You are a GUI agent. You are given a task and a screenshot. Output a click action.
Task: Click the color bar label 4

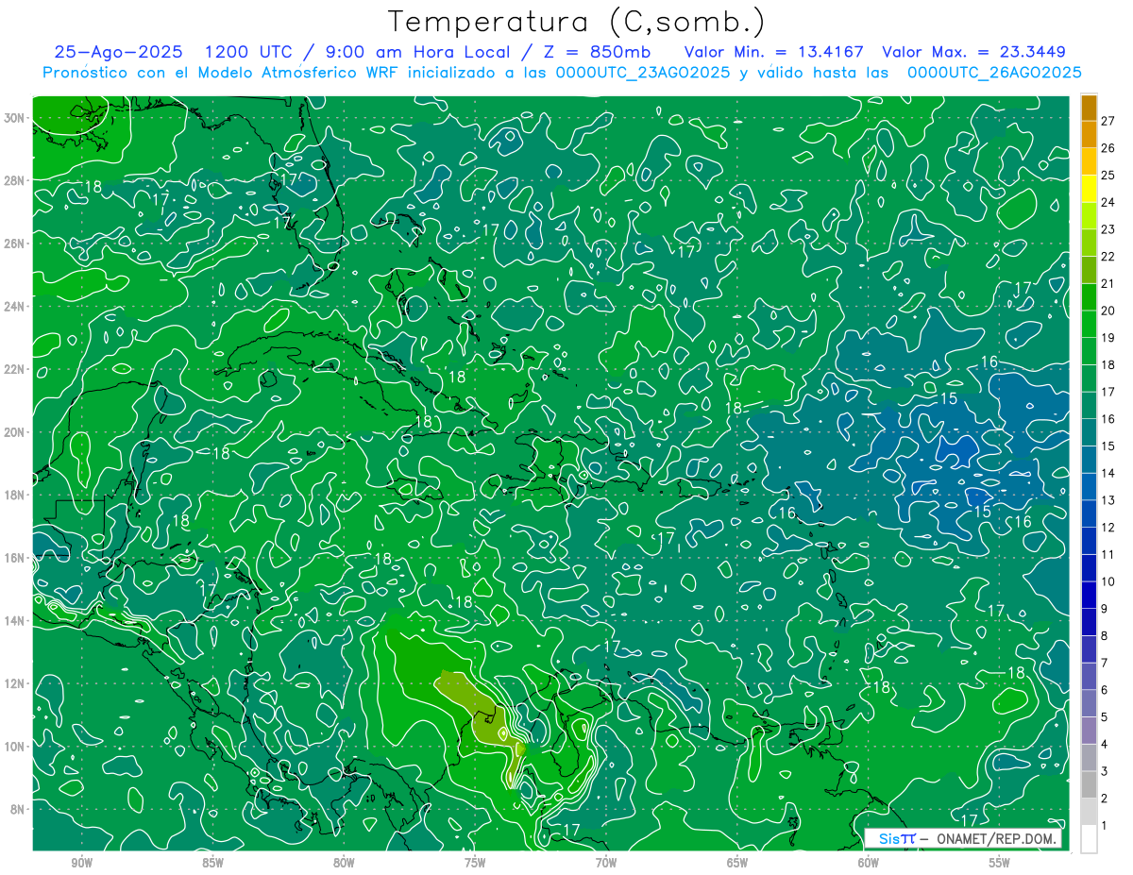1105,745
